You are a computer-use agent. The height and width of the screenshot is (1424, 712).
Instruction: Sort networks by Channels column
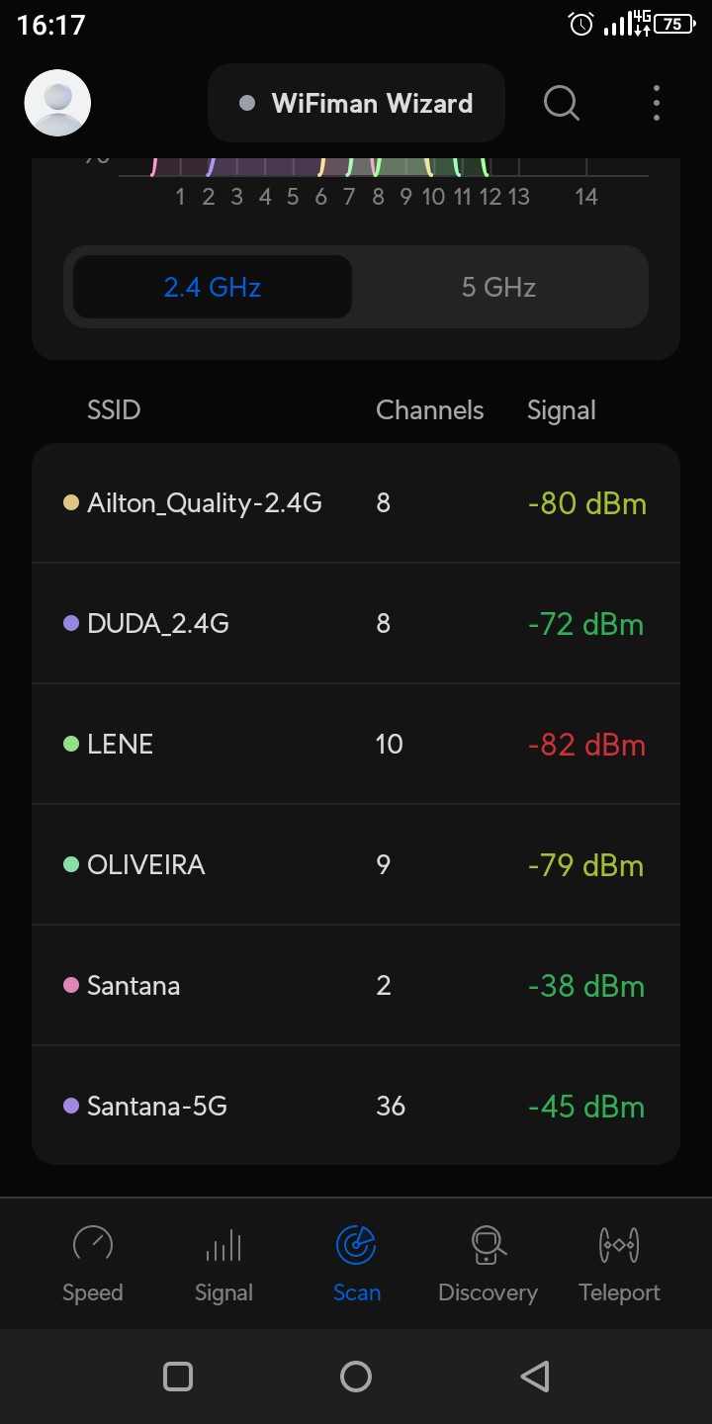(429, 410)
